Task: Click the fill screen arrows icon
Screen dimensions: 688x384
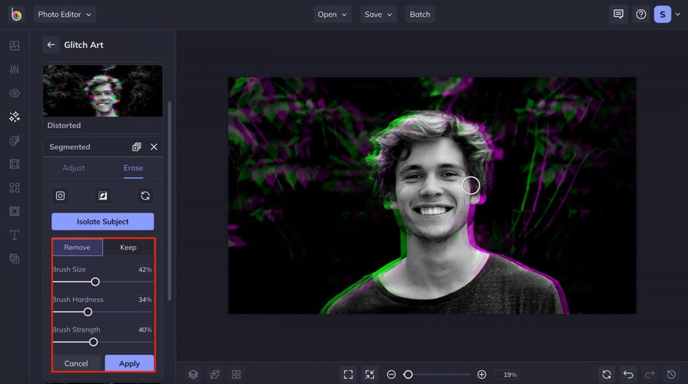Action: click(x=370, y=375)
